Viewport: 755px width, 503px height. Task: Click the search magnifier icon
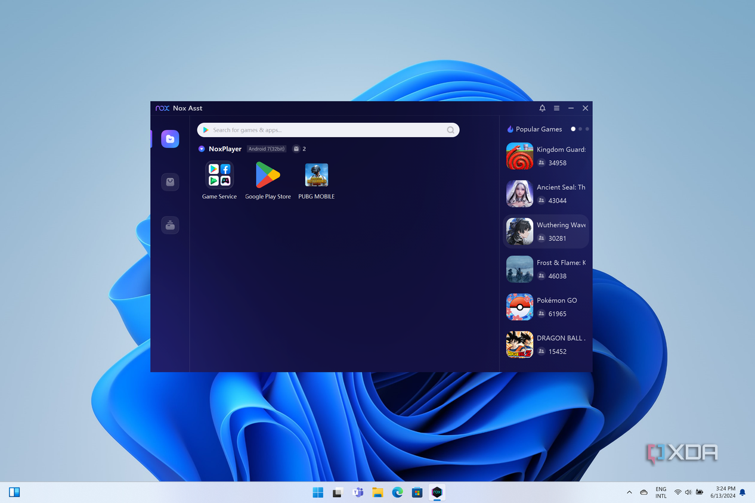(451, 130)
